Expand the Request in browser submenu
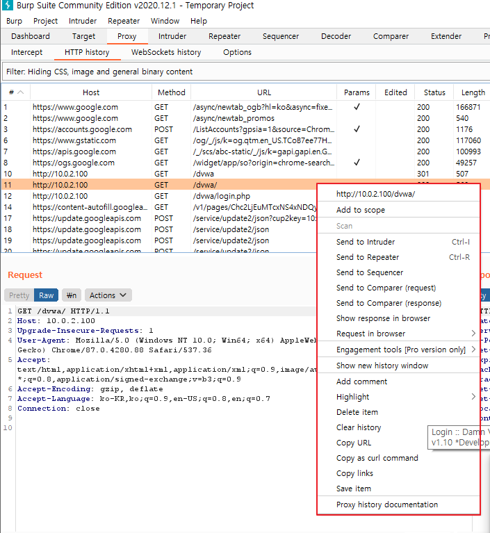Viewport: 490px width, 533px height. (x=398, y=334)
